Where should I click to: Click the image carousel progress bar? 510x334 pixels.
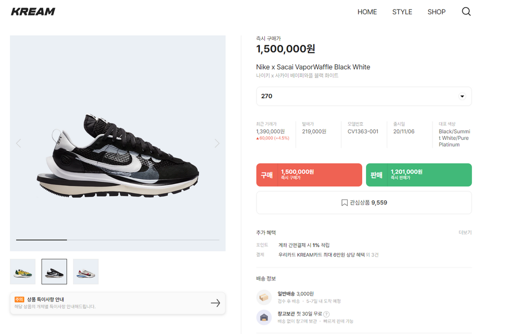pos(118,240)
